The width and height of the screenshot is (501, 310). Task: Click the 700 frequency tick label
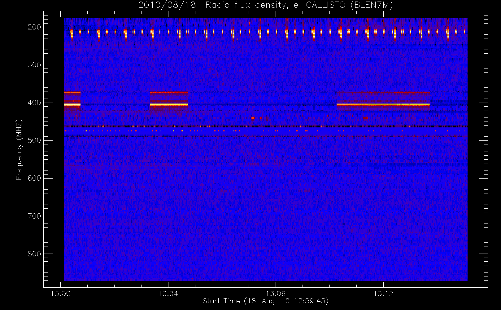34,216
